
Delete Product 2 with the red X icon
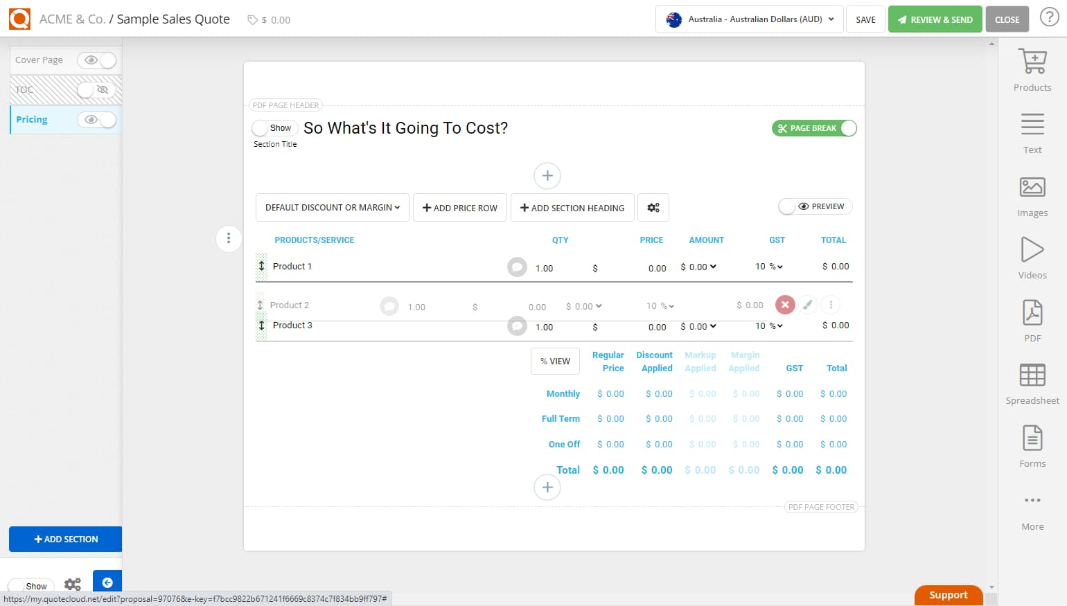[x=785, y=305]
